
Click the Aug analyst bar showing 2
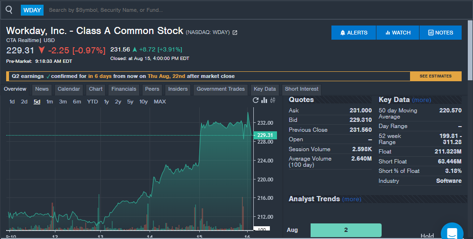[x=346, y=230]
